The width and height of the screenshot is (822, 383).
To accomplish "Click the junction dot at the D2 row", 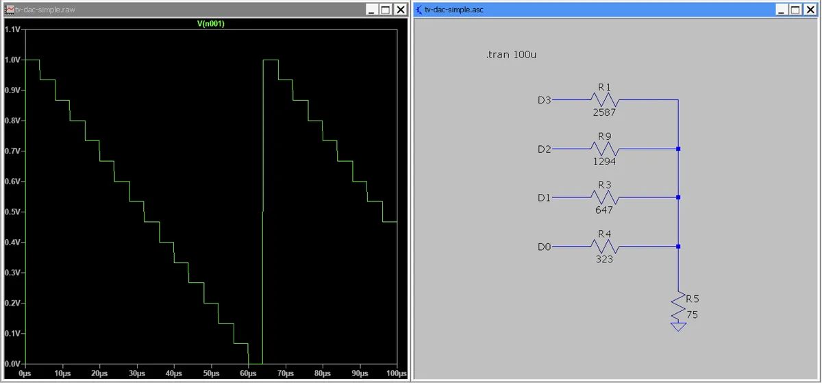I will 678,149.
